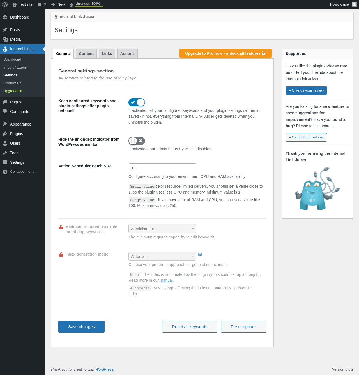Click the Appearance brush icon
This screenshot has height=375, width=359.
pos(5,124)
